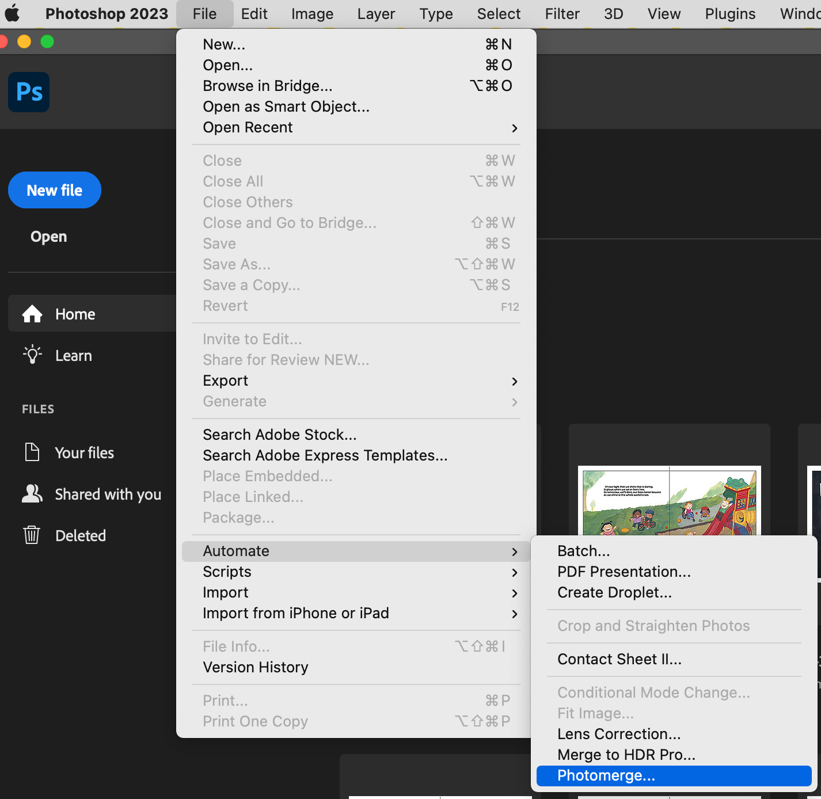
Task: Expand Import from iPhone or iPad arrow
Action: tap(515, 614)
